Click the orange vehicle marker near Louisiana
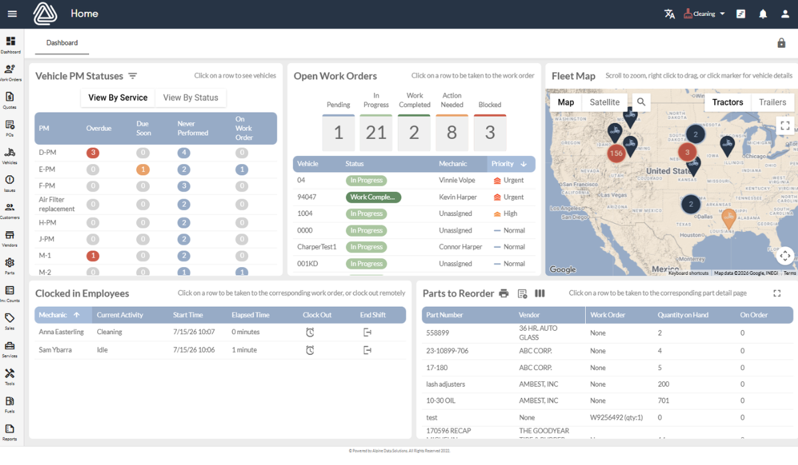Viewport: 798px width, 465px height. click(x=729, y=218)
